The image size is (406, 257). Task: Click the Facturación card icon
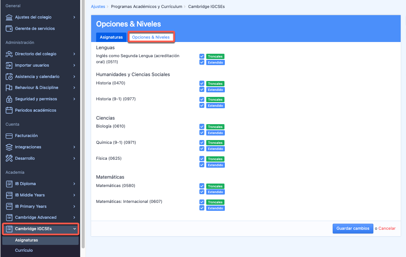[x=9, y=136]
